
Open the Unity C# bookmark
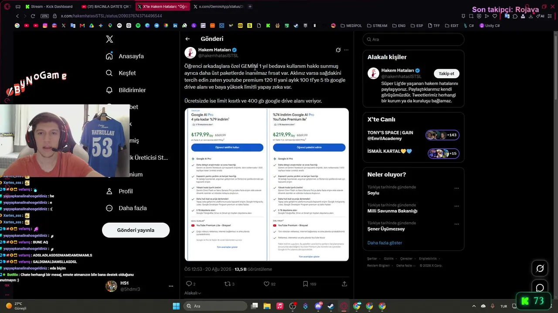(490, 26)
